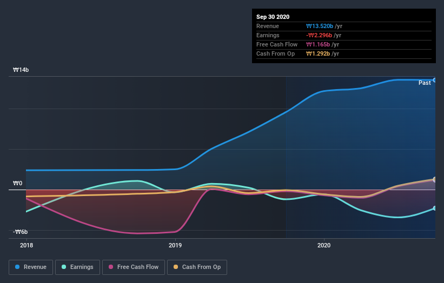Click the -₩6b y-axis label
The width and height of the screenshot is (444, 283).
pyautogui.click(x=20, y=232)
